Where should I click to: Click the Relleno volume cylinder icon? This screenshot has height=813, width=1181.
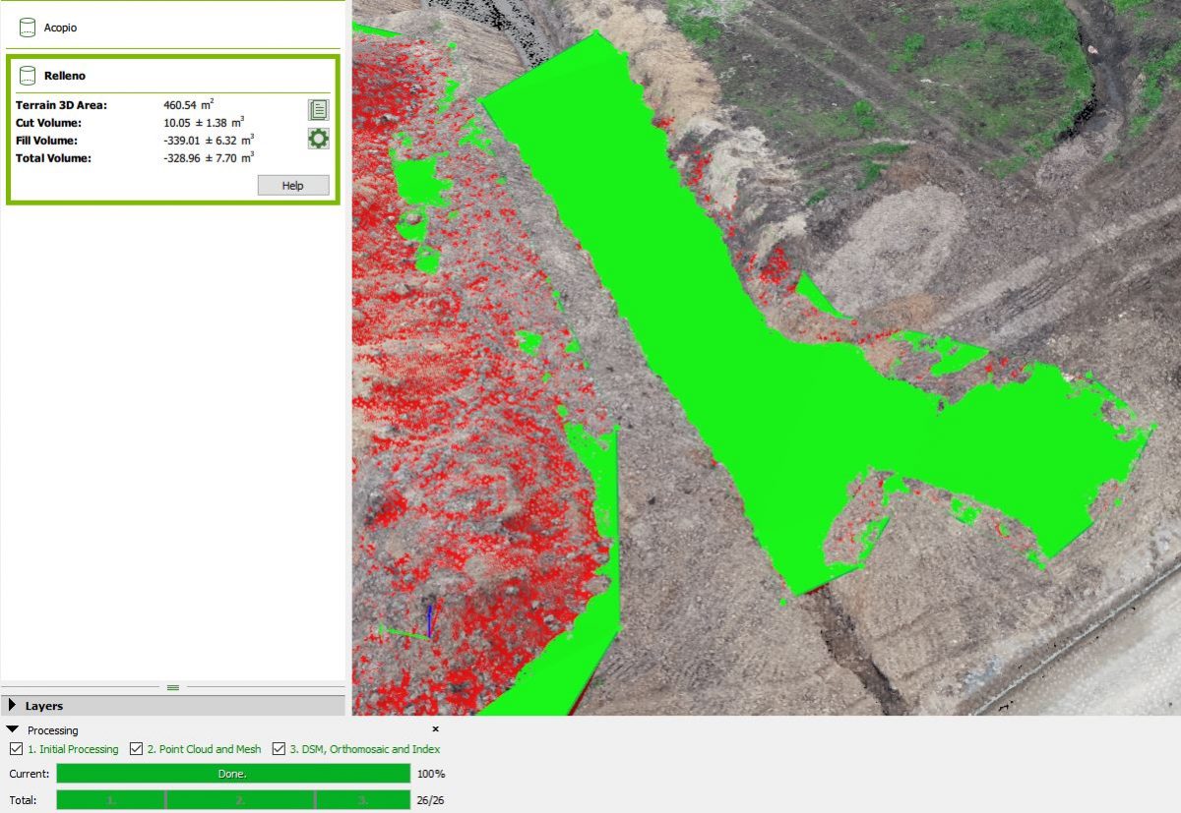pos(27,76)
